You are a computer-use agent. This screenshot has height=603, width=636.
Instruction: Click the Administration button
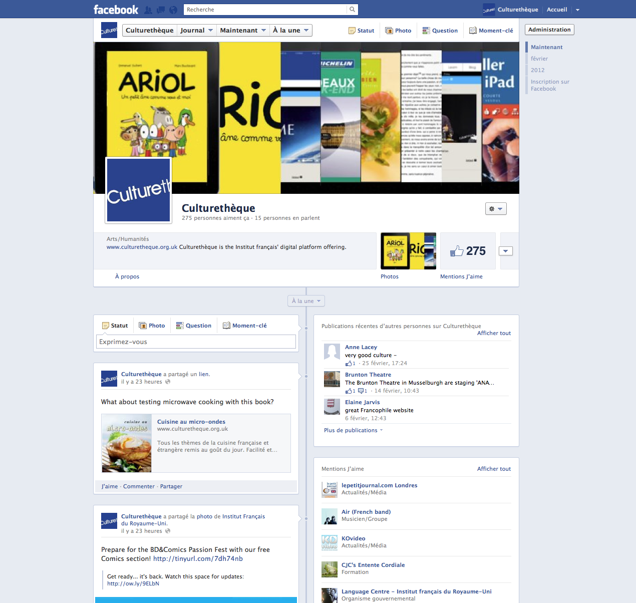[549, 30]
